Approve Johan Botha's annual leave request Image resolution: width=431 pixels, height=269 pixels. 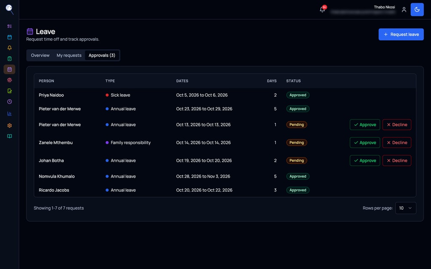(365, 161)
